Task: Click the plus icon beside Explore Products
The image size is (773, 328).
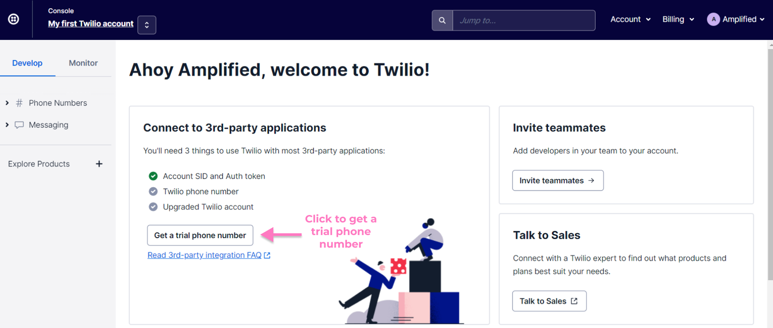Action: click(x=99, y=164)
